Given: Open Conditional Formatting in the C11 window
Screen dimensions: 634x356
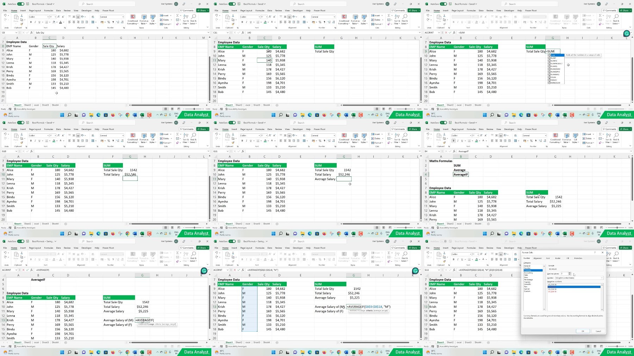Looking at the screenshot, I should [x=344, y=19].
